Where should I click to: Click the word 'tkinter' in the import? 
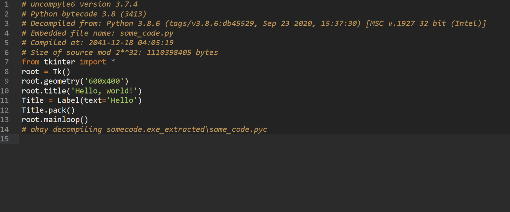60,62
